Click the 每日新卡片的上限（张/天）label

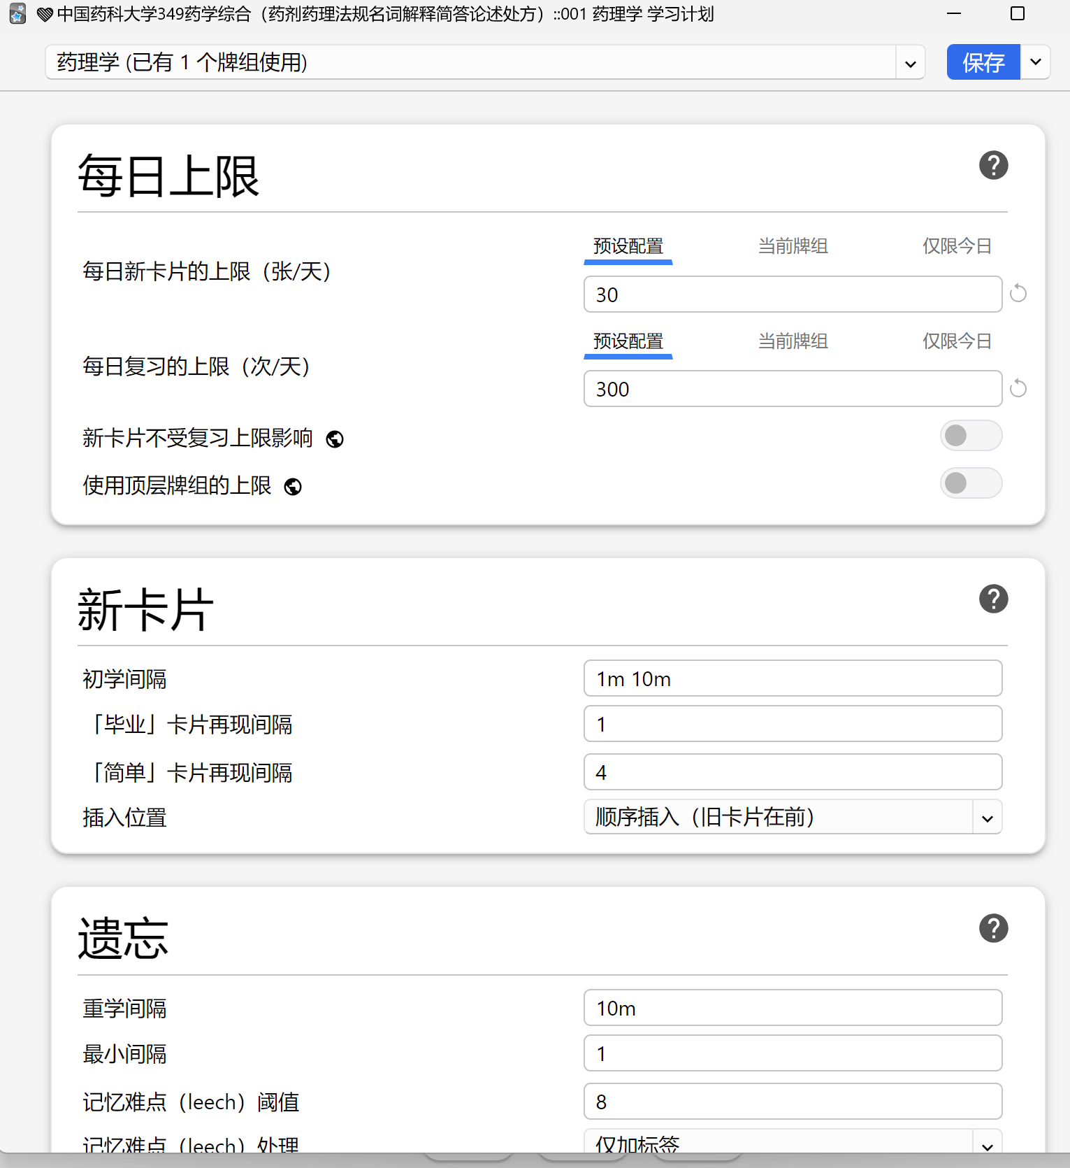pyautogui.click(x=207, y=271)
